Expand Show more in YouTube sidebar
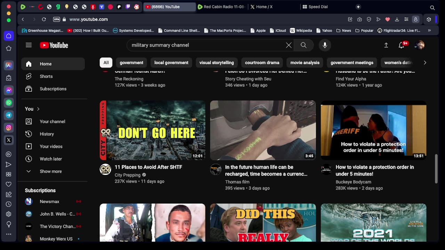Screen dimensions: 445x250 [x=51, y=171]
